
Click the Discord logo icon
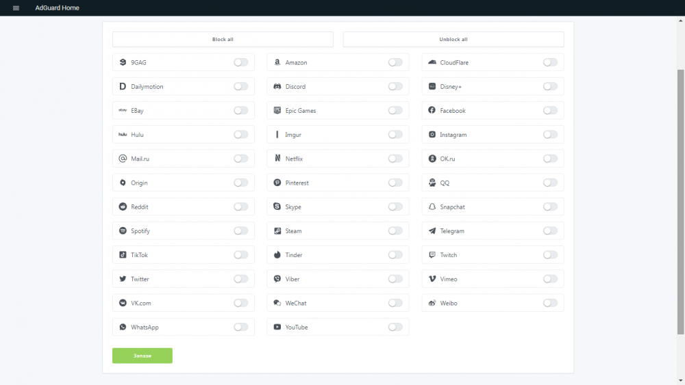(x=277, y=87)
